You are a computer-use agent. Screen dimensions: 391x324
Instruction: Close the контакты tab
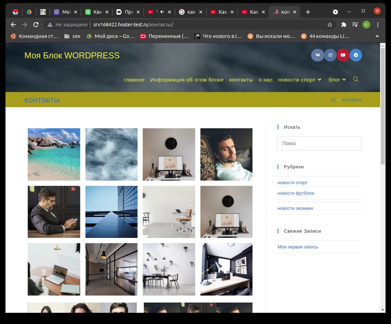(294, 12)
